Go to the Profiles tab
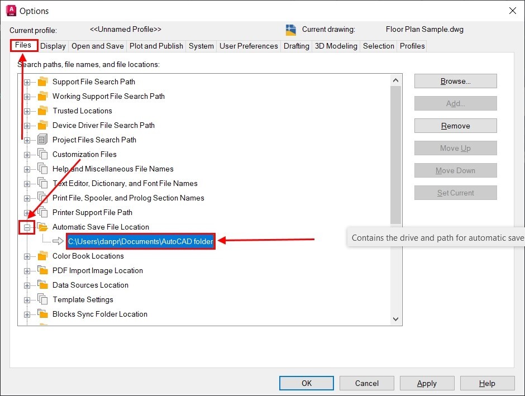 tap(412, 46)
